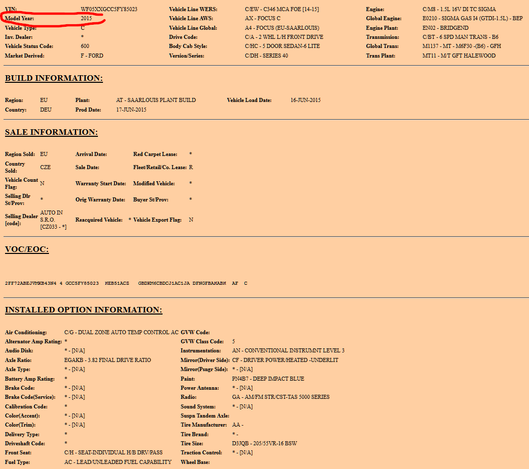Click the Axle Ratio 3.82 FINAL DRIVE RATIO
The width and height of the screenshot is (529, 469).
108,360
